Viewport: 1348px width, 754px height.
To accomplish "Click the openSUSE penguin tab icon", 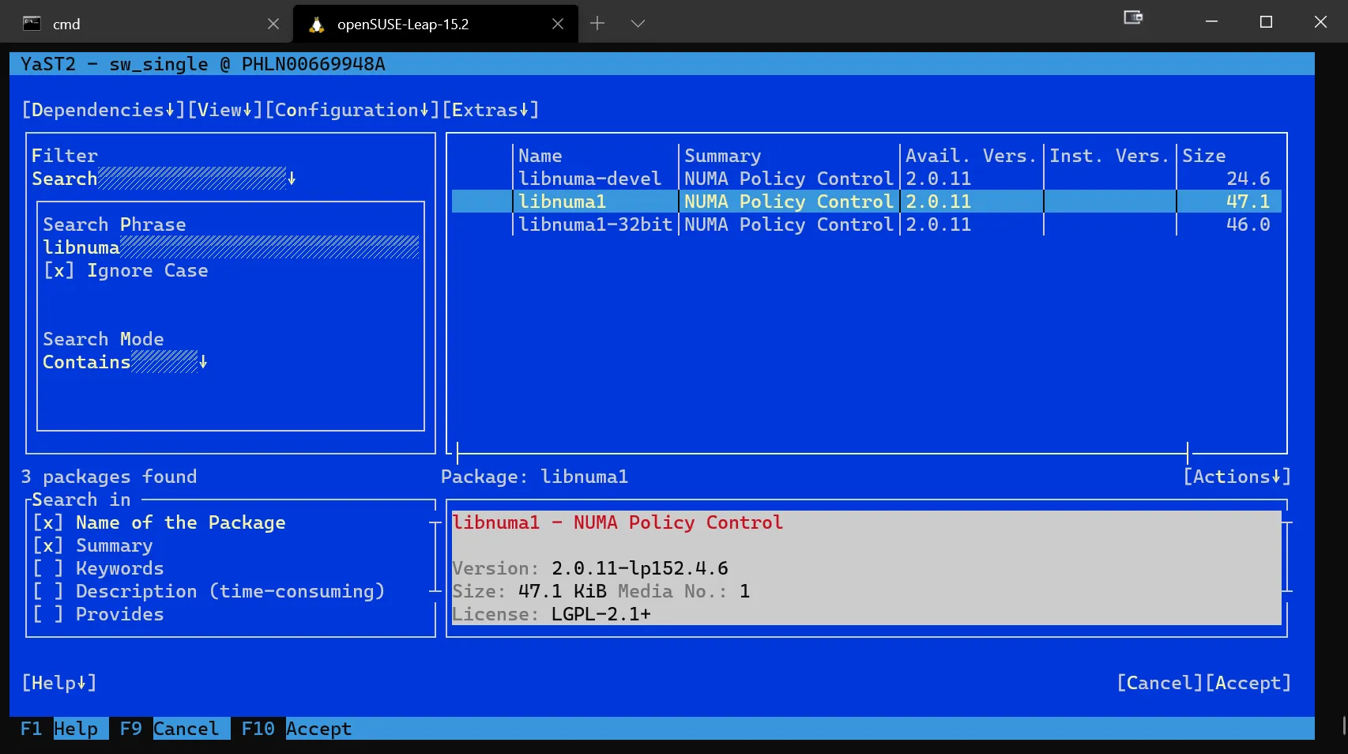I will (x=317, y=24).
